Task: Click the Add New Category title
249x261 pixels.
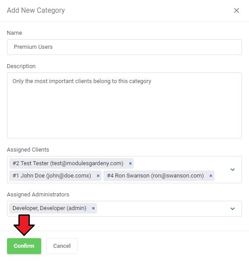Action: 36,10
